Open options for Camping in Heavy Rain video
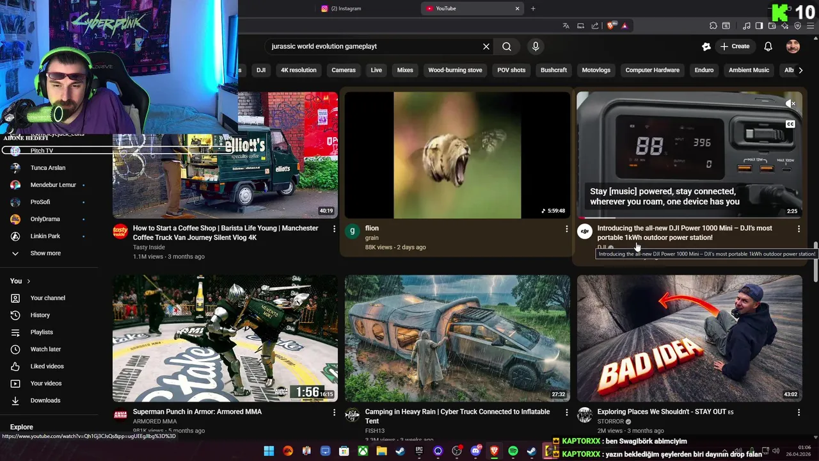Viewport: 819px width, 461px height. point(566,412)
